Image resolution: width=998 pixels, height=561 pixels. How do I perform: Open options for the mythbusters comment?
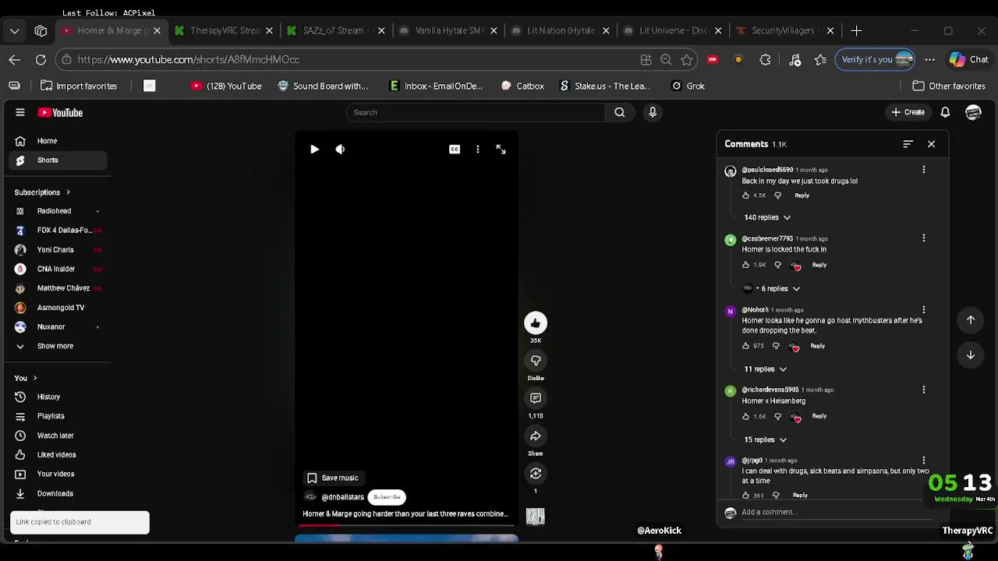click(924, 310)
